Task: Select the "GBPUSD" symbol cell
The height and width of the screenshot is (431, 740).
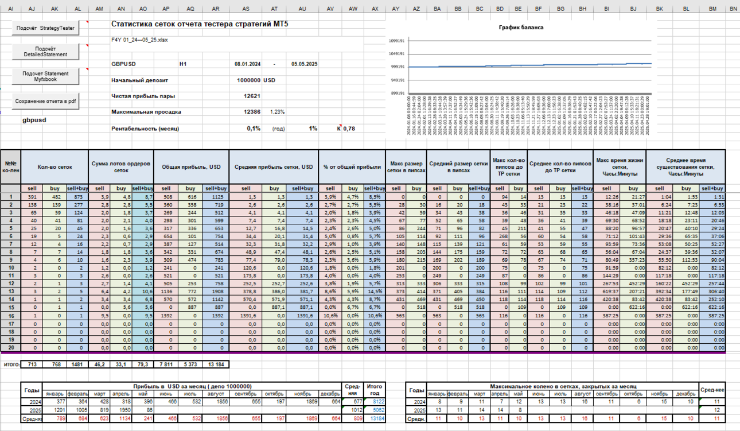Action: pos(123,64)
